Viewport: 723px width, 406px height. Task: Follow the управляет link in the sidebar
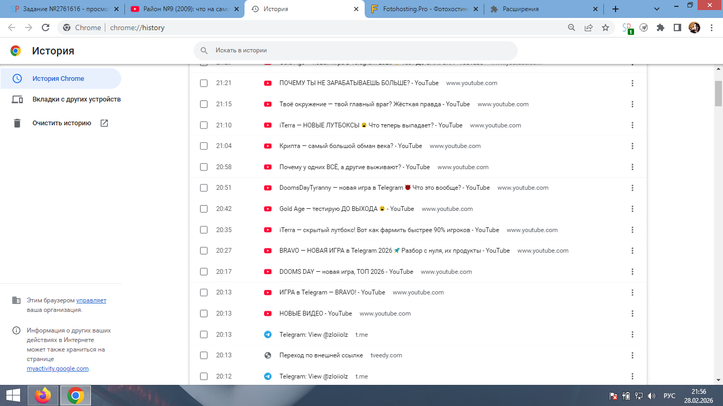pos(91,300)
